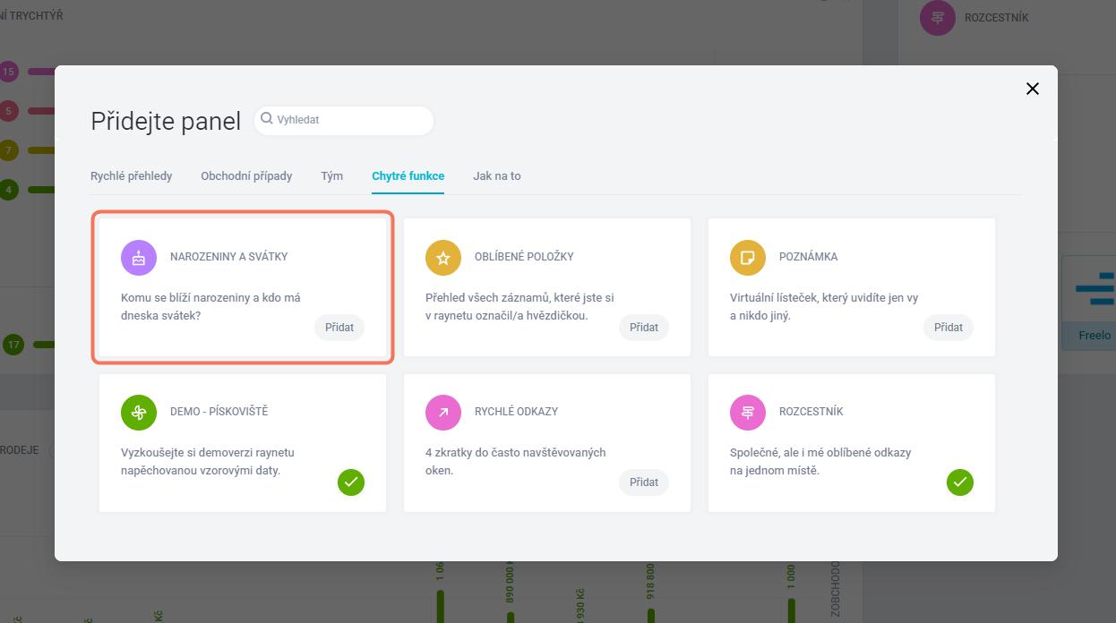The width and height of the screenshot is (1116, 623).
Task: Add the Rychlé odkazy panel
Action: coord(644,482)
